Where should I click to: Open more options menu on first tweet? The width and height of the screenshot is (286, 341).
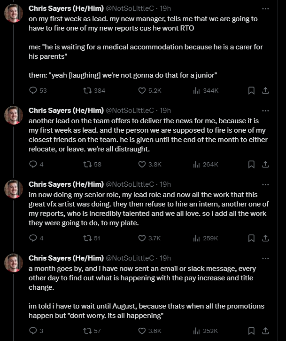tap(265, 8)
